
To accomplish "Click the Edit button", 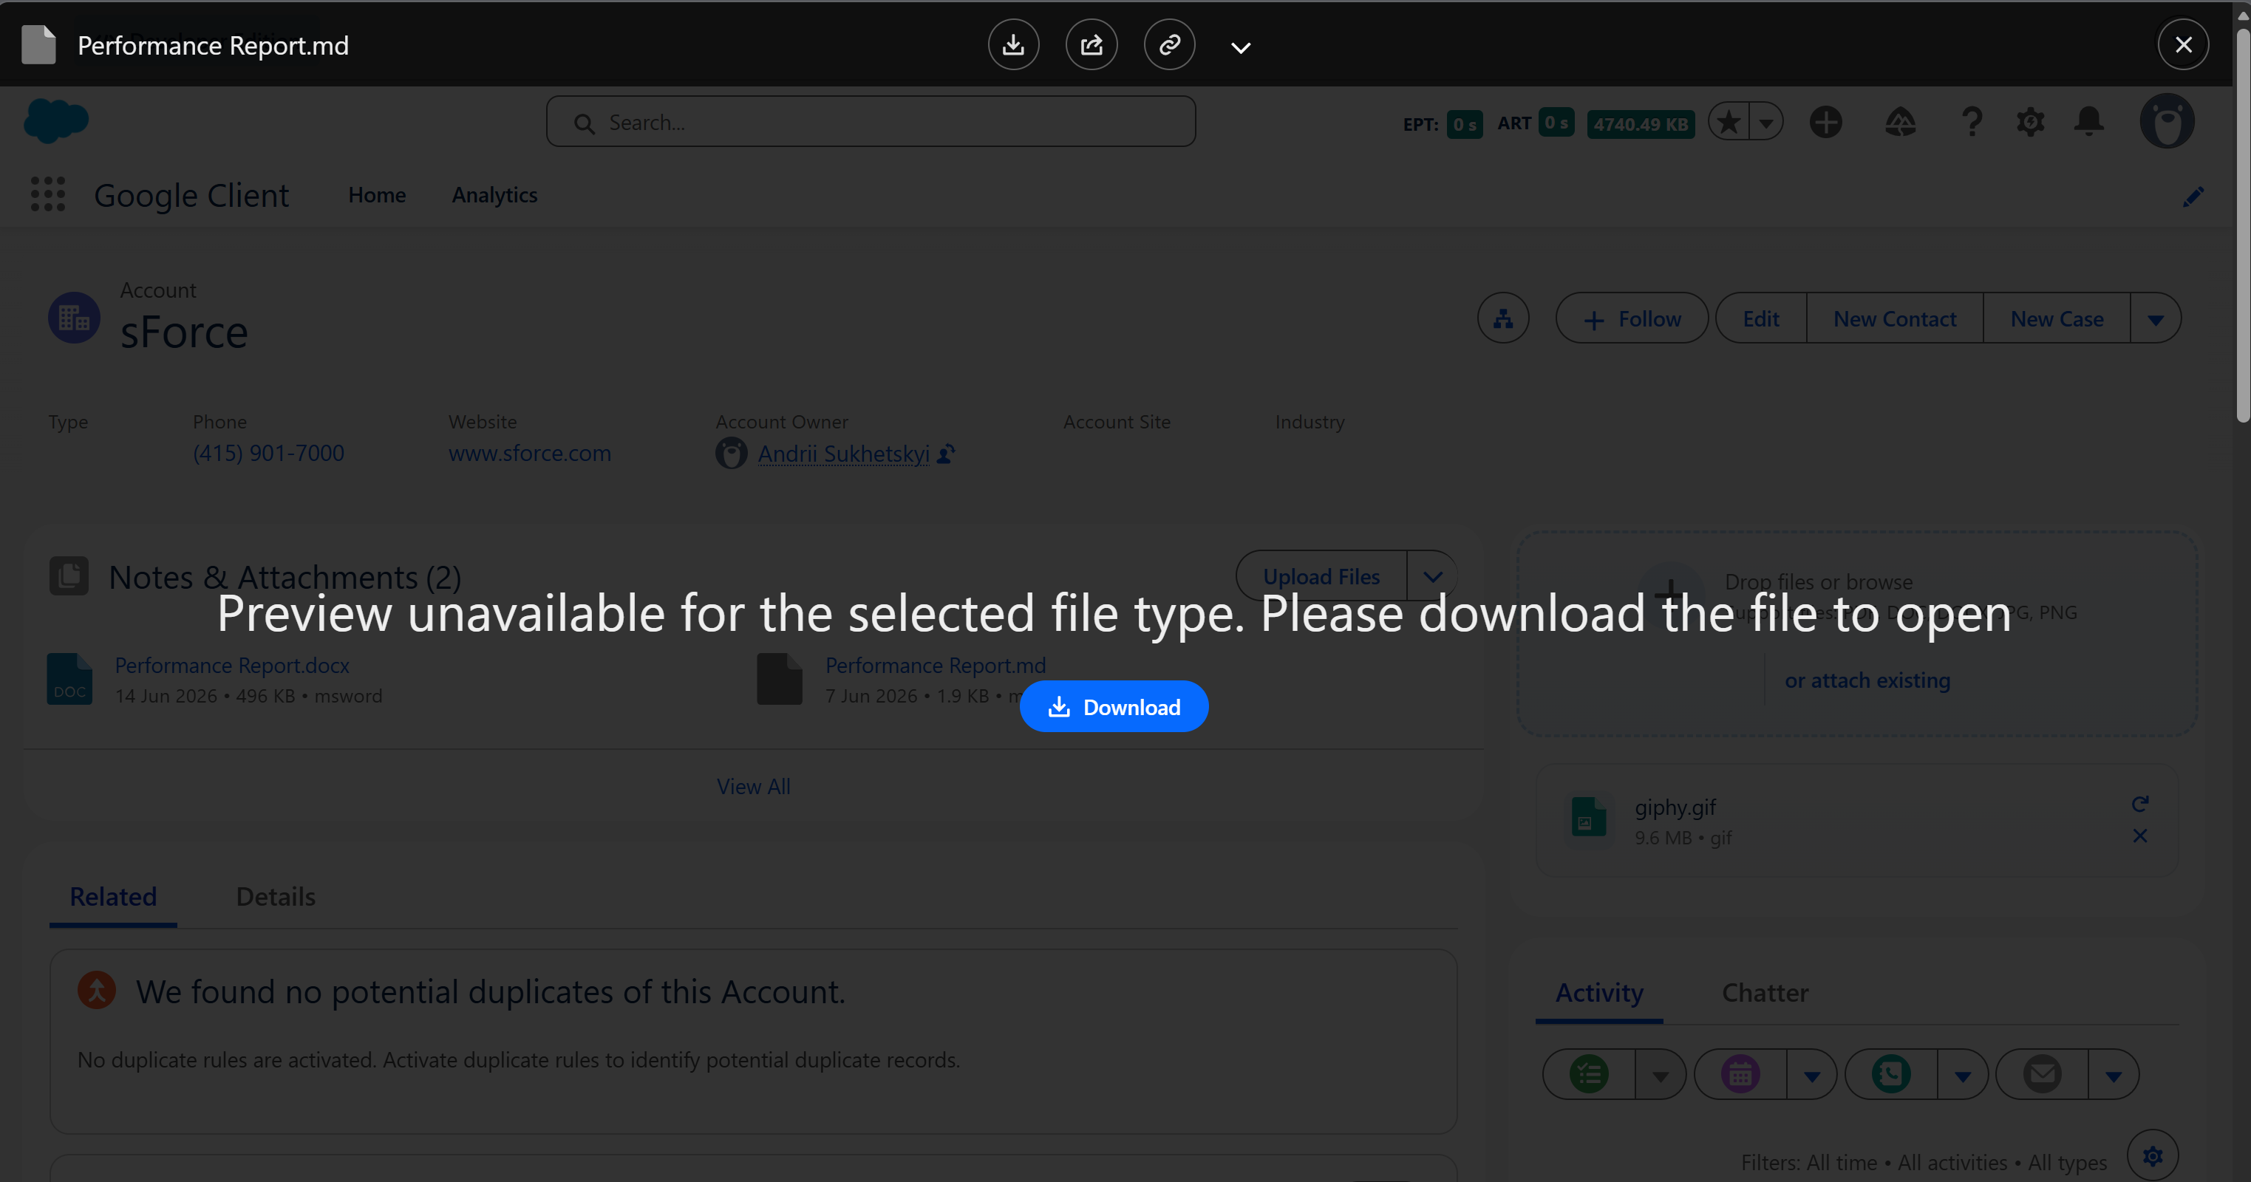I will tap(1761, 318).
